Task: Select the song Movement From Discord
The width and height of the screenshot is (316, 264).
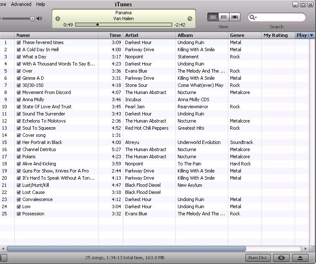Action: coord(47,92)
